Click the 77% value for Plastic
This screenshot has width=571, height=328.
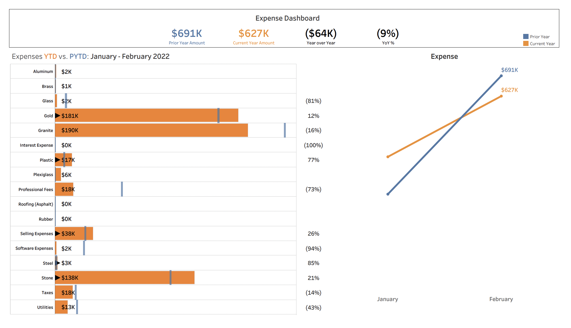(x=313, y=160)
